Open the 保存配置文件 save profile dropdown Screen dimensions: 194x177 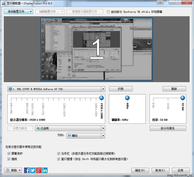pos(18,12)
